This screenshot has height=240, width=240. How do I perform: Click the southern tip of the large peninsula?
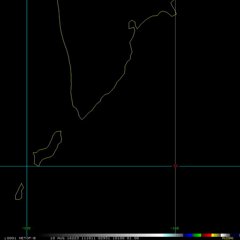(82, 119)
